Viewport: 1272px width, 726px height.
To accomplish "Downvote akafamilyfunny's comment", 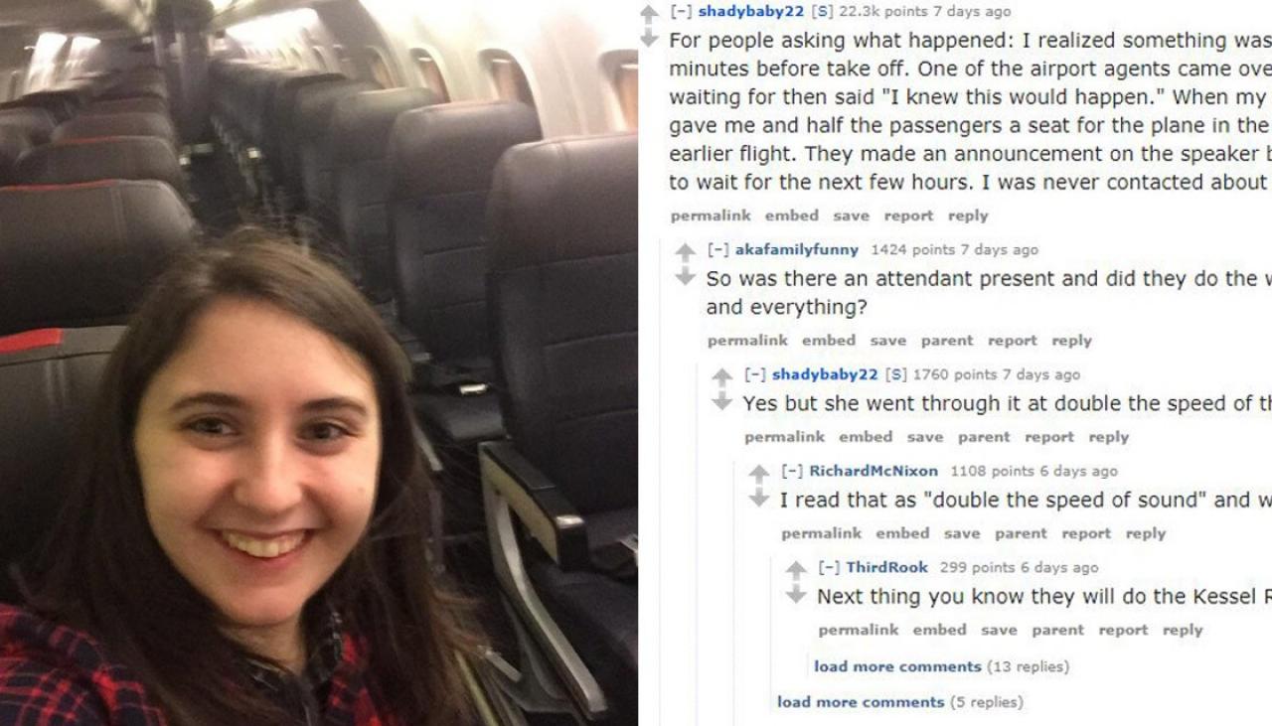I will pos(686,276).
